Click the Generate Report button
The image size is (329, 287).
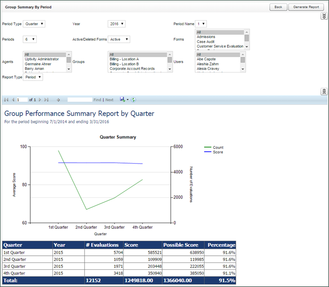[x=306, y=7]
